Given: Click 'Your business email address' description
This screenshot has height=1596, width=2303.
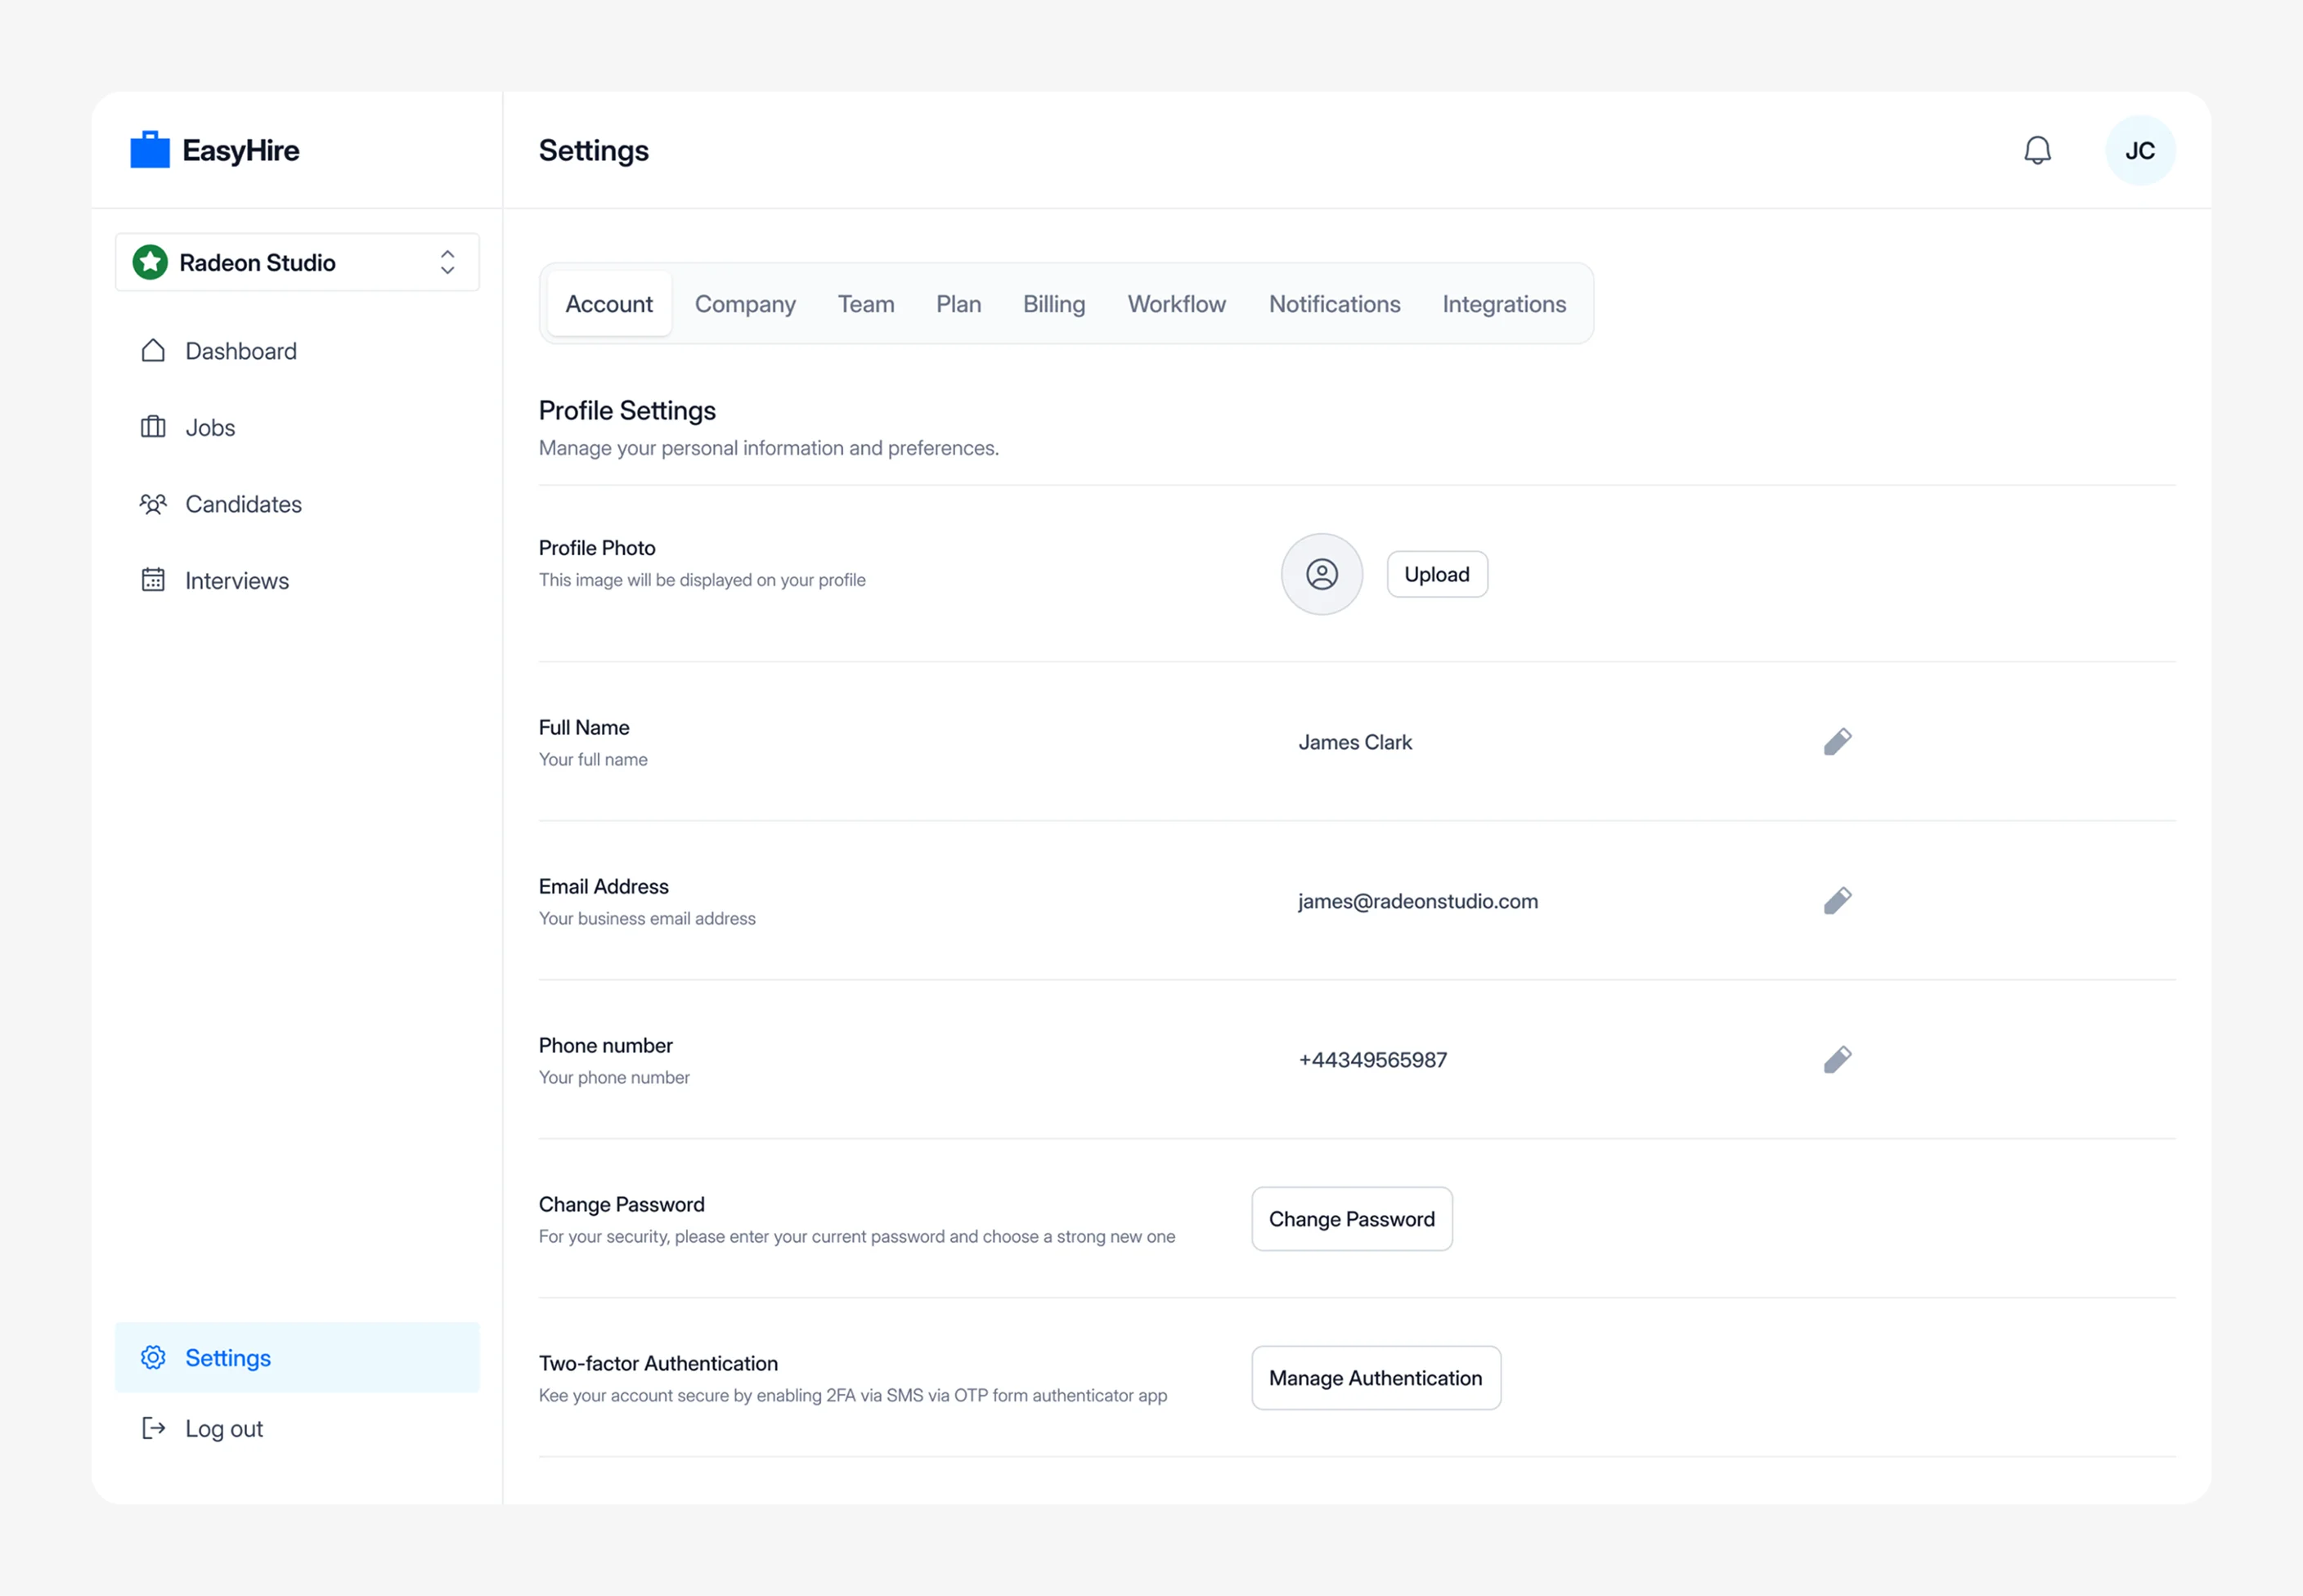Looking at the screenshot, I should [647, 918].
